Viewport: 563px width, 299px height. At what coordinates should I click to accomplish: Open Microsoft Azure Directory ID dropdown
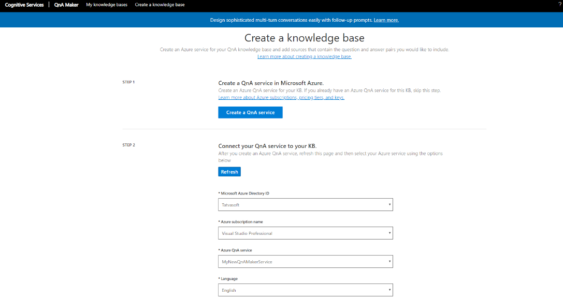(x=306, y=205)
